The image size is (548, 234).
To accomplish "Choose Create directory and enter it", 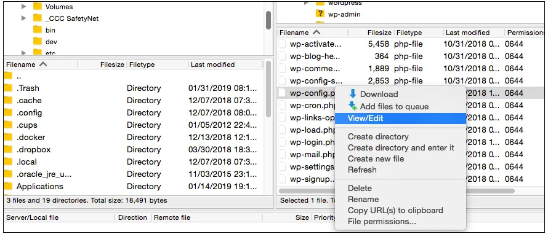I will (x=401, y=148).
